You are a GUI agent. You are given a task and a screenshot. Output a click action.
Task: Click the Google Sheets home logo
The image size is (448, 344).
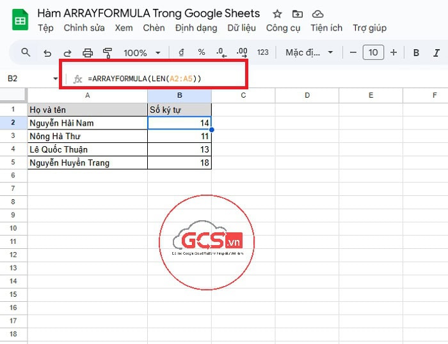pyautogui.click(x=20, y=20)
